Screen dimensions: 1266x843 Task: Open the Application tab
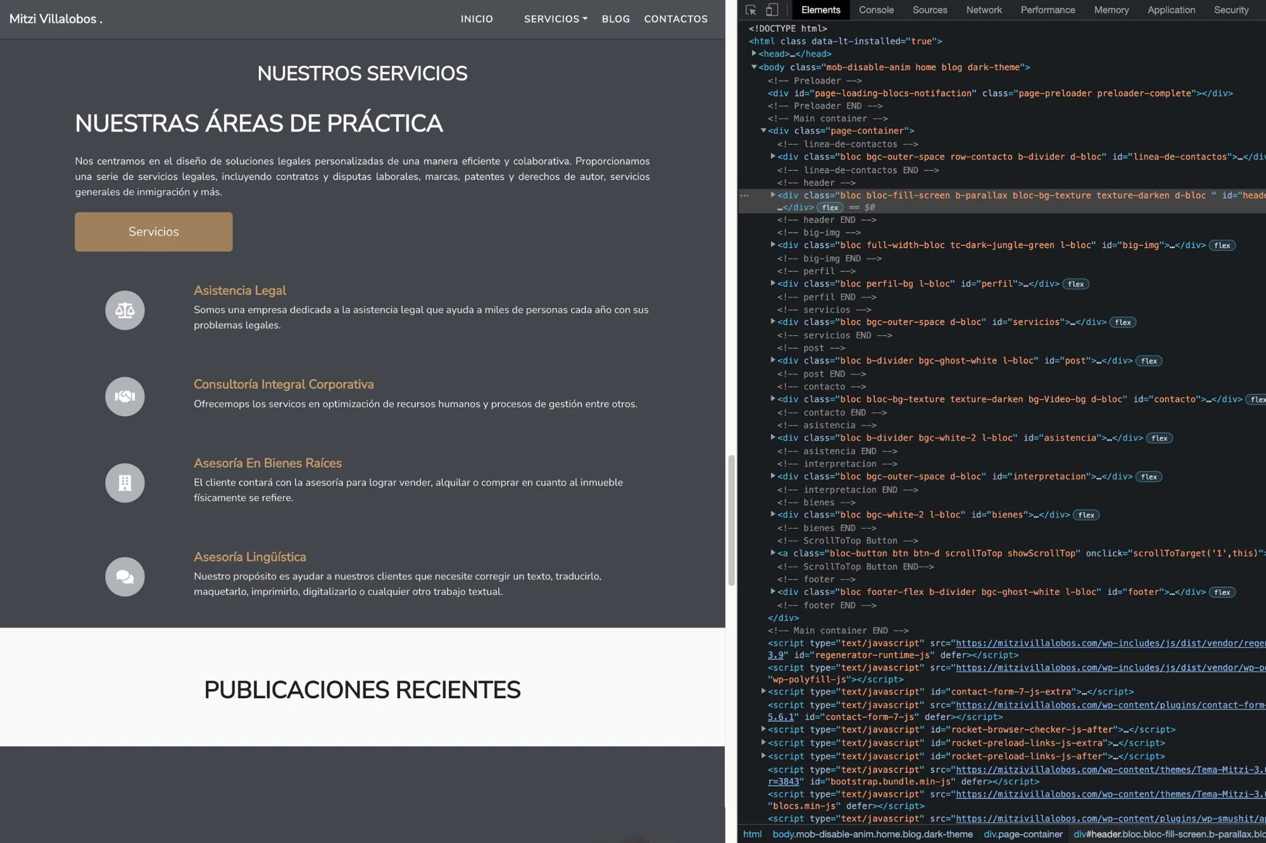1171,10
